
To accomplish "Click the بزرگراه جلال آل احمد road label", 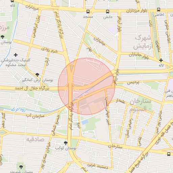I will click(x=32, y=89).
